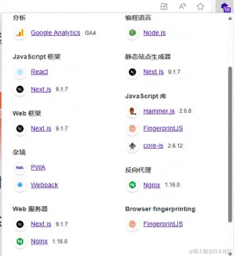234x256 pixels.
Task: Click the core-js icon
Action: (x=132, y=146)
